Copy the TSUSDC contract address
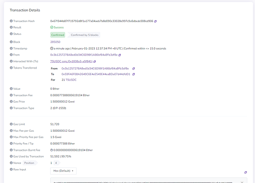The height and width of the screenshot is (183, 255). [95, 61]
